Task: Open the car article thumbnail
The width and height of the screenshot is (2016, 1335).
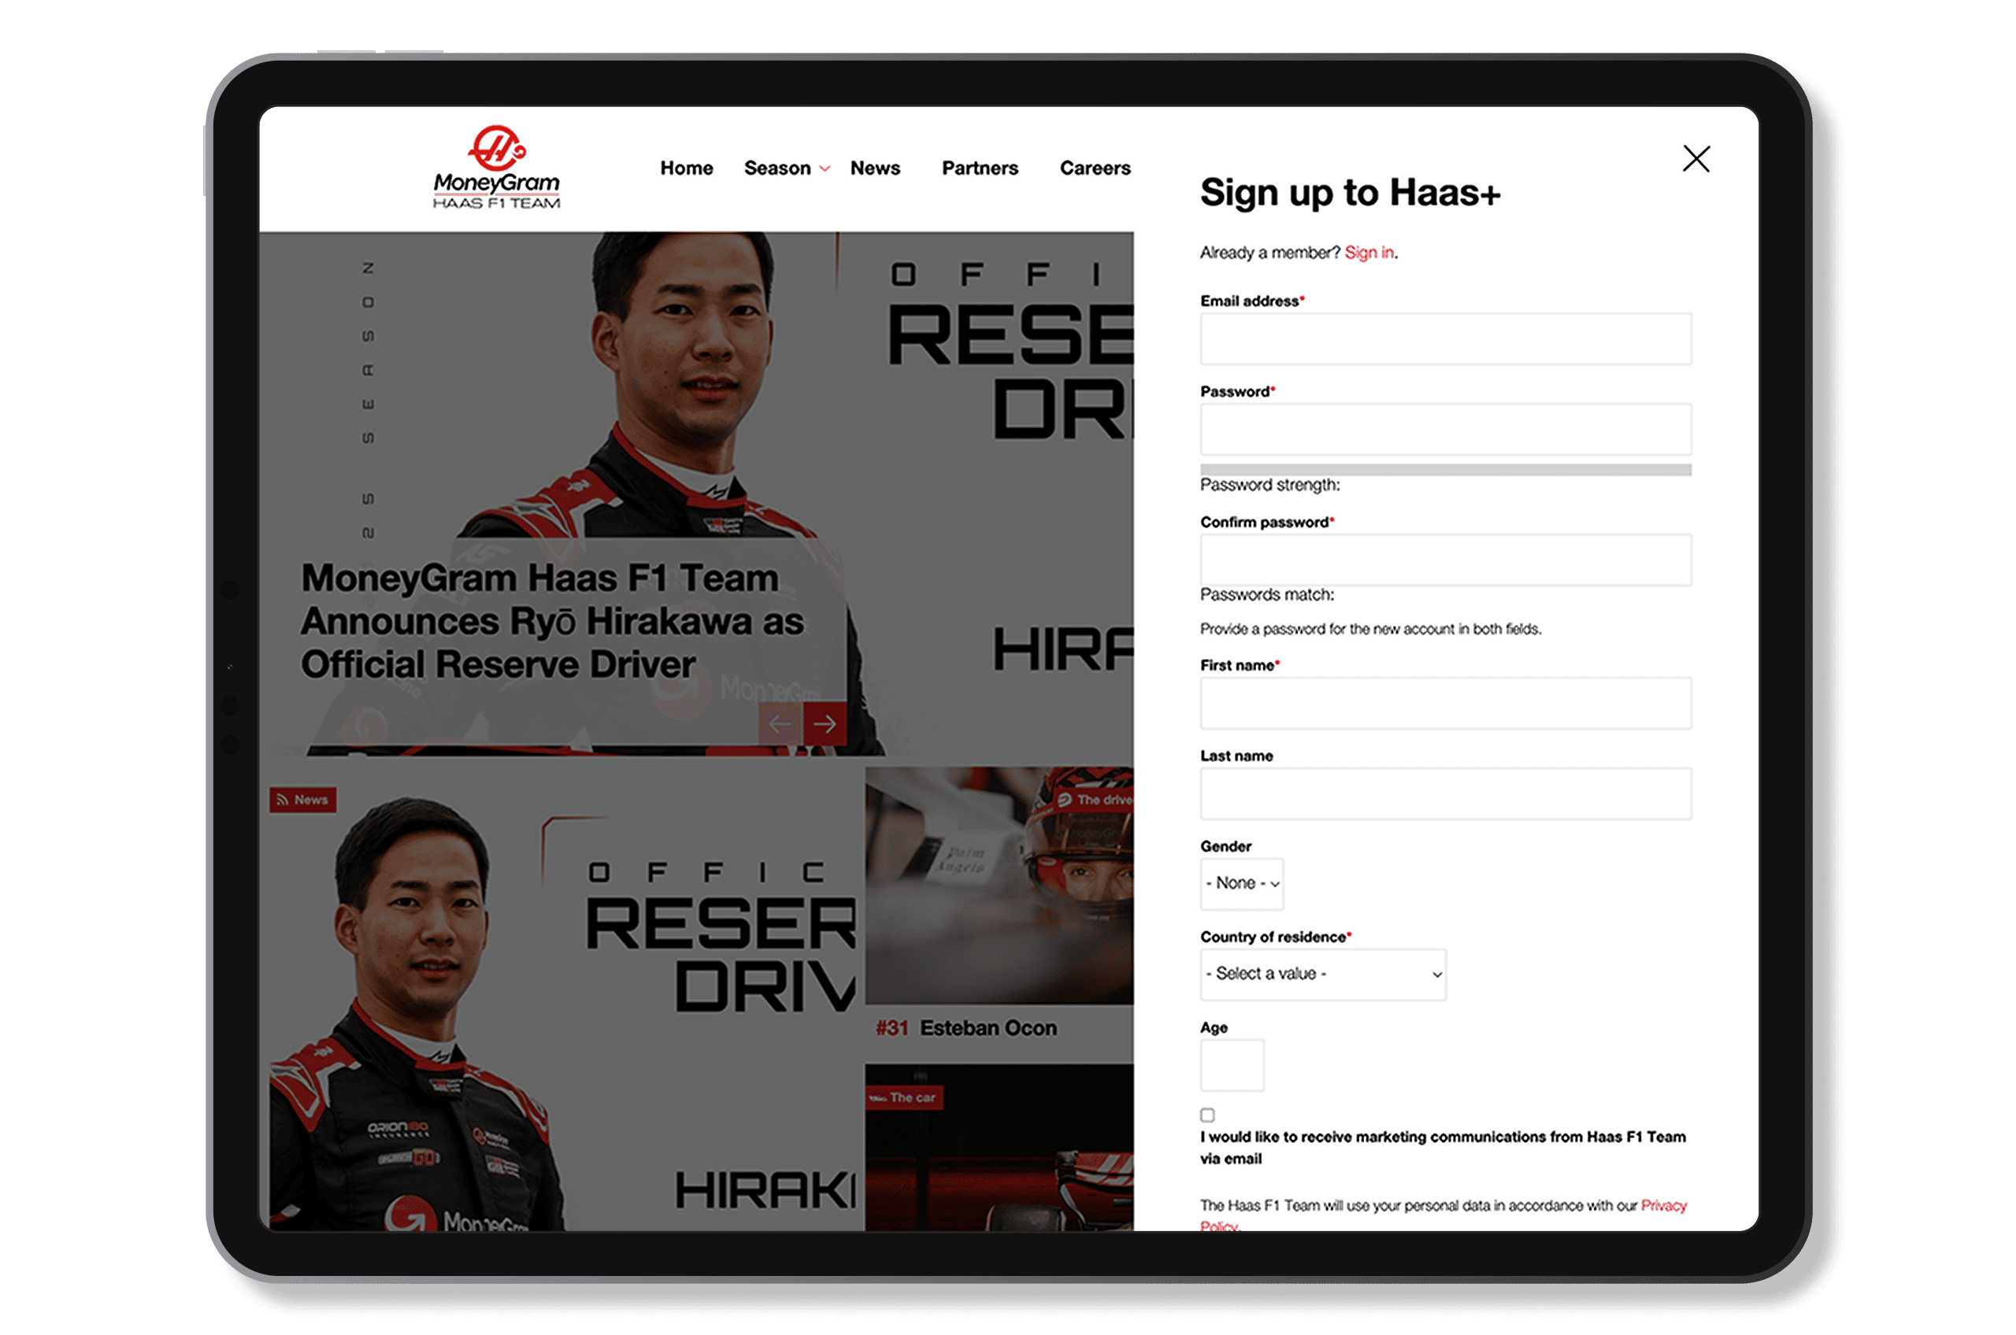Action: (999, 1147)
